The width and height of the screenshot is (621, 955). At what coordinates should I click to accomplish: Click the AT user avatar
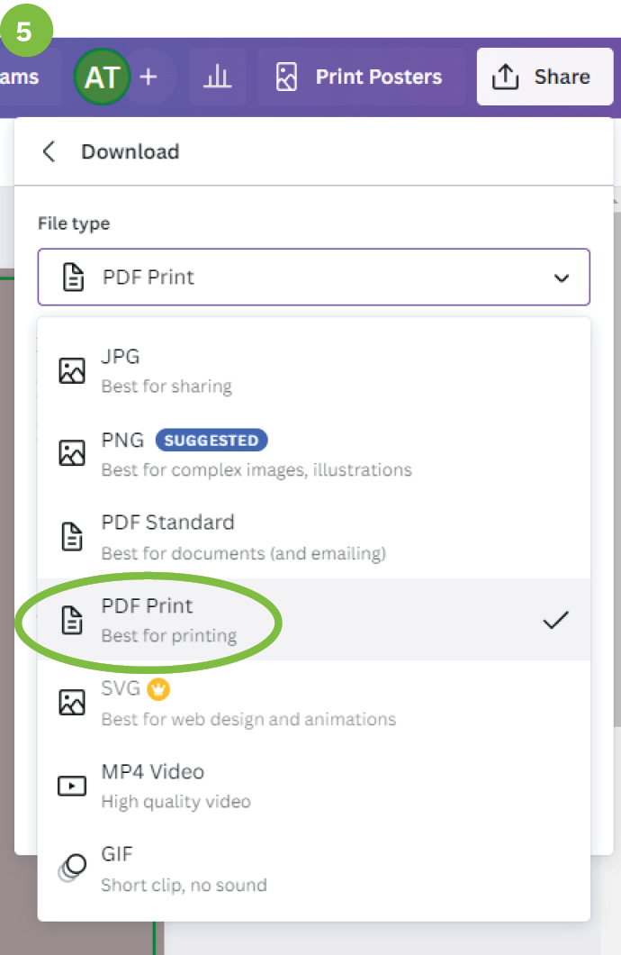[102, 77]
